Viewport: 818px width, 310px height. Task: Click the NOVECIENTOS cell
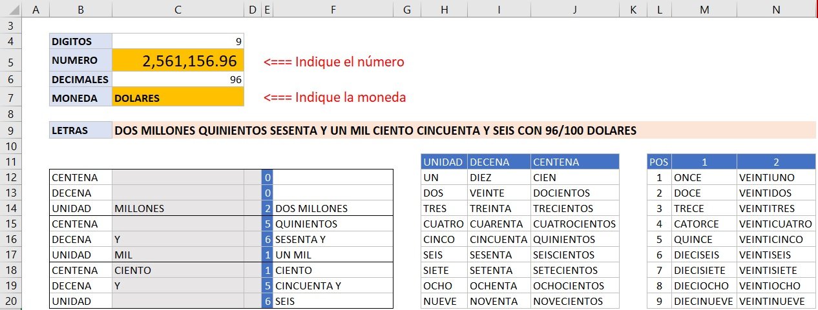tap(575, 301)
